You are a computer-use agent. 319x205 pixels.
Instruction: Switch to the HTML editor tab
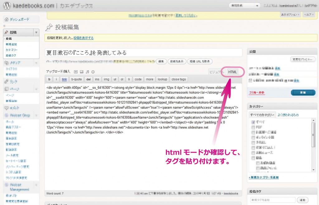[232, 72]
